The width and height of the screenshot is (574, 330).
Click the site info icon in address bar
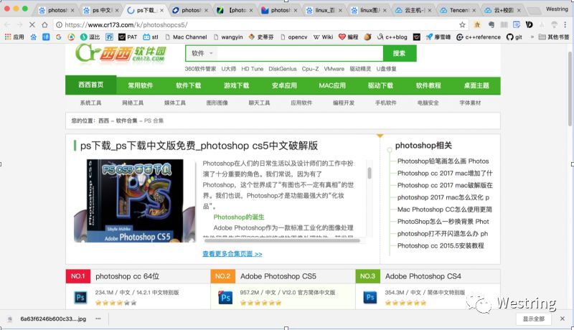[59, 25]
